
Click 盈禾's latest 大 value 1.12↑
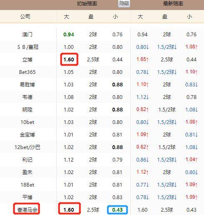point(142,172)
